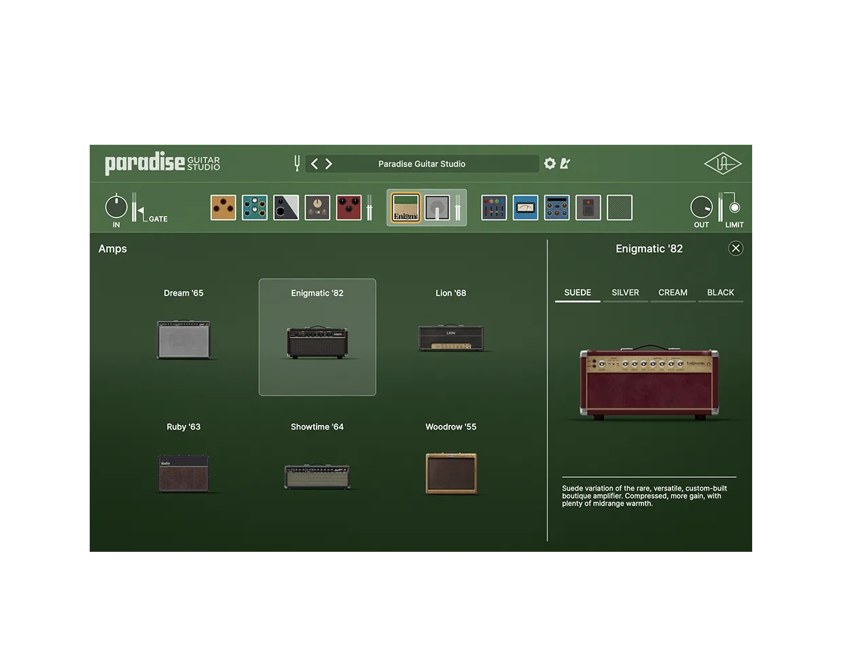Choose the Lion '68 amp

tap(451, 337)
